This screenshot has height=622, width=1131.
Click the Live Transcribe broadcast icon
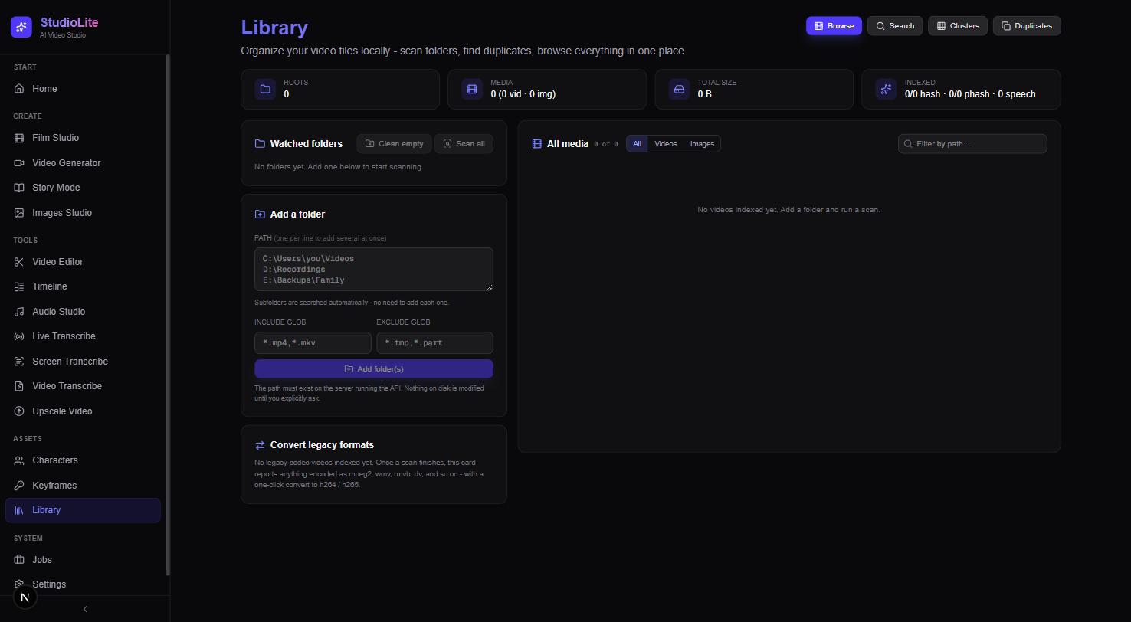pyautogui.click(x=19, y=336)
